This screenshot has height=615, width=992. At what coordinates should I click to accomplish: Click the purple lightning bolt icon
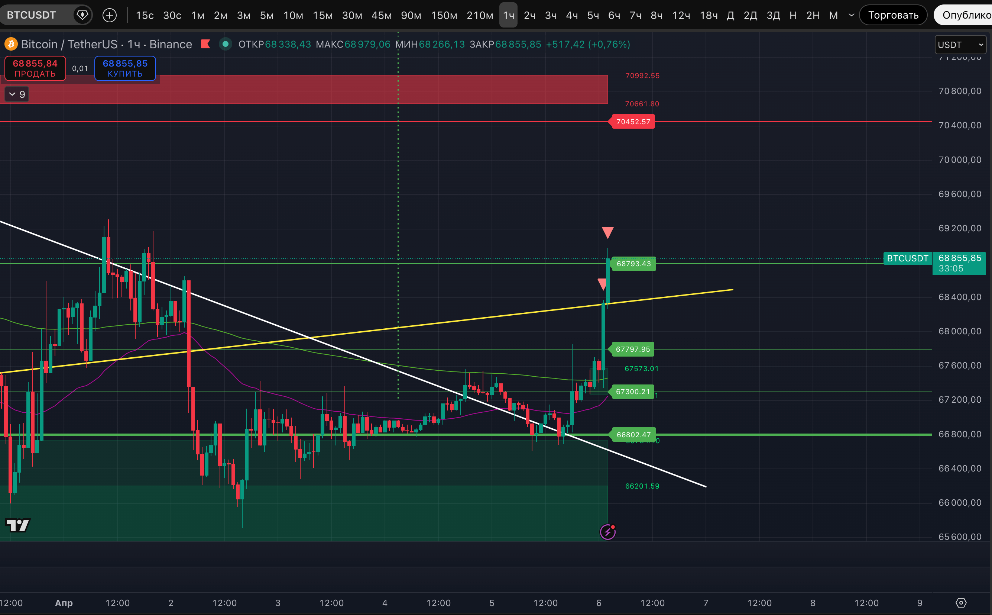coord(607,532)
